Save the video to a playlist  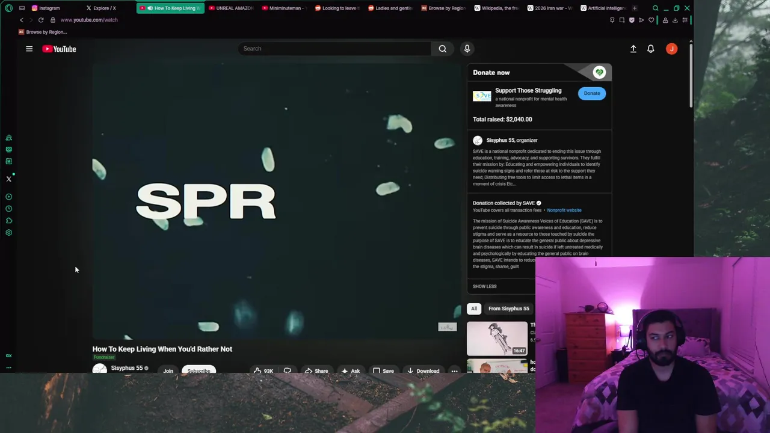click(x=383, y=370)
